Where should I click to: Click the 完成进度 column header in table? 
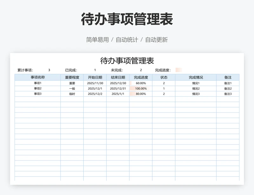[141, 77]
